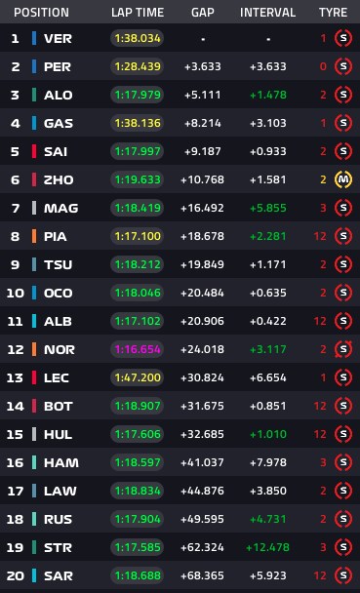
Task: Click the orange team color bar beside PIA
Action: pos(34,236)
